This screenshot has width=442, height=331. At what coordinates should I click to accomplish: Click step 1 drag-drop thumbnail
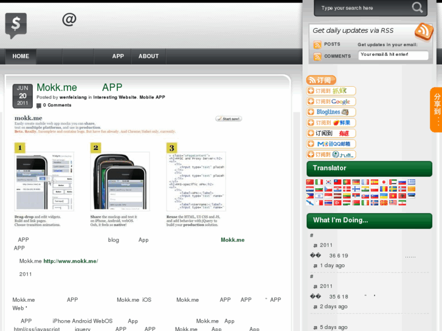(44, 182)
